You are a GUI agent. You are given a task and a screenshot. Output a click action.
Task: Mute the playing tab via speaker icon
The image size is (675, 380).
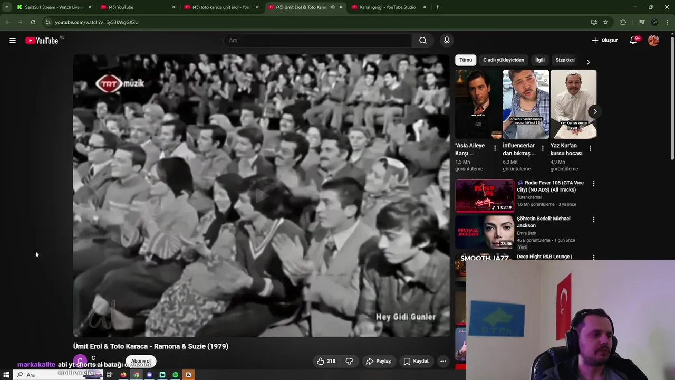pyautogui.click(x=332, y=7)
